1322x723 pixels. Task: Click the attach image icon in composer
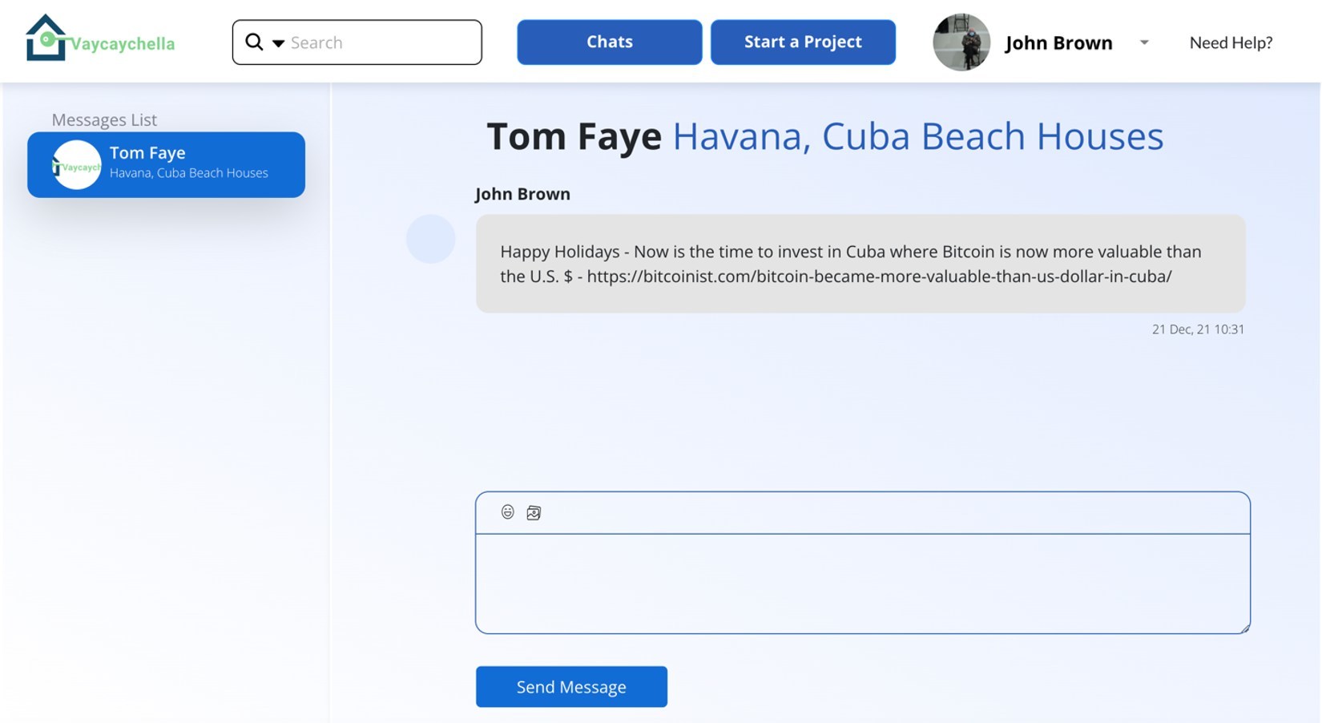coord(534,513)
